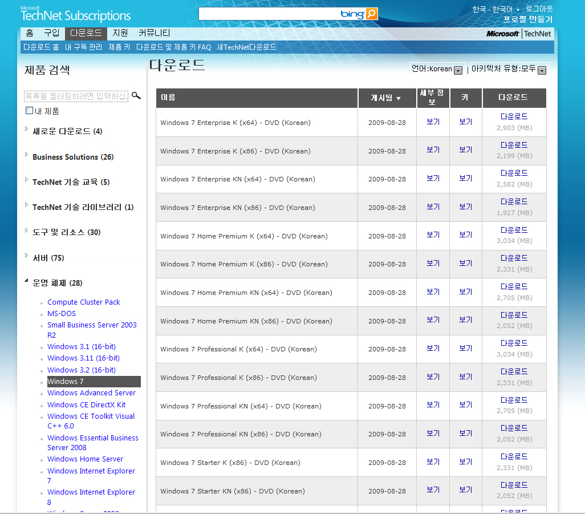Viewport: 585px width, 514px height.
Task: Open 다운로드 및 제품 키 FAQ link
Action: click(173, 47)
